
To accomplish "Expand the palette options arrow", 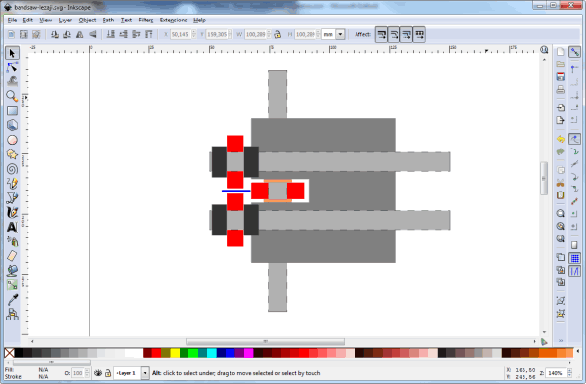I will [x=578, y=352].
